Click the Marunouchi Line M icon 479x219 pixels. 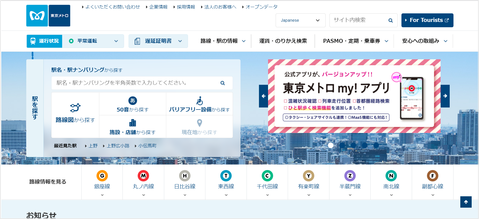143,176
